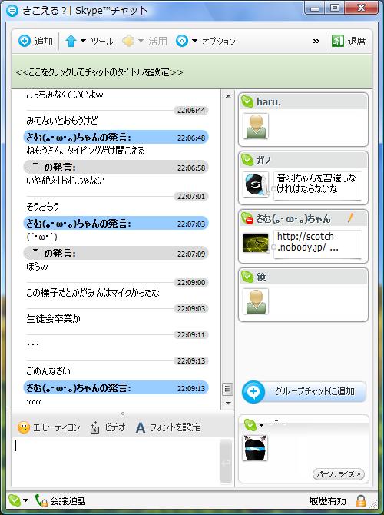Open haru.'s default avatar picture
The image size is (384, 515).
click(256, 126)
